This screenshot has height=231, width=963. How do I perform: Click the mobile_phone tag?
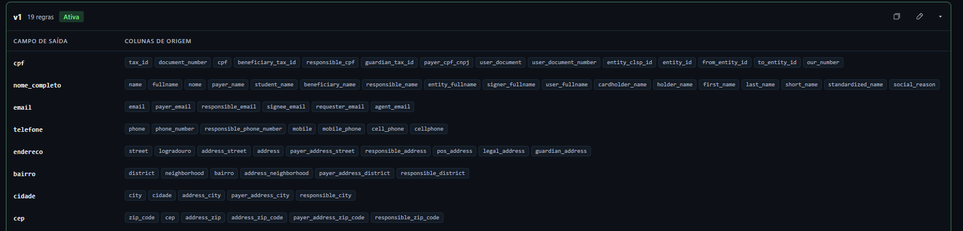[x=342, y=129]
